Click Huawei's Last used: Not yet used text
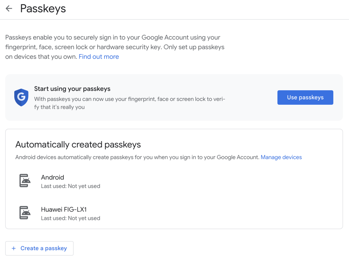The image size is (349, 264). [71, 218]
